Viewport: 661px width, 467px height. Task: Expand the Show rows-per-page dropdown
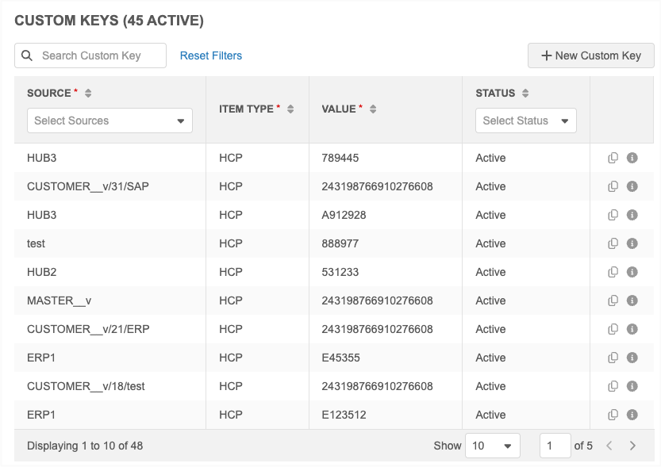(x=492, y=446)
